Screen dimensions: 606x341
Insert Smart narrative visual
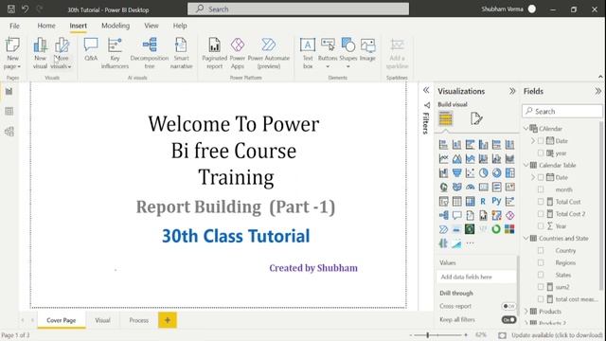[181, 53]
